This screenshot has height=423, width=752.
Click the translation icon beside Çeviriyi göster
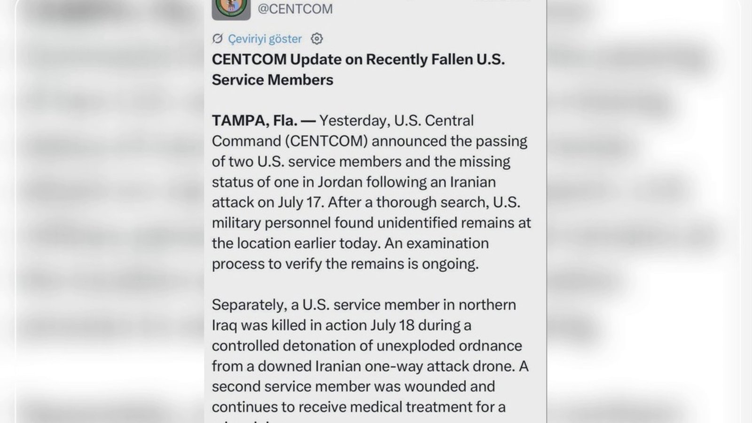point(217,39)
